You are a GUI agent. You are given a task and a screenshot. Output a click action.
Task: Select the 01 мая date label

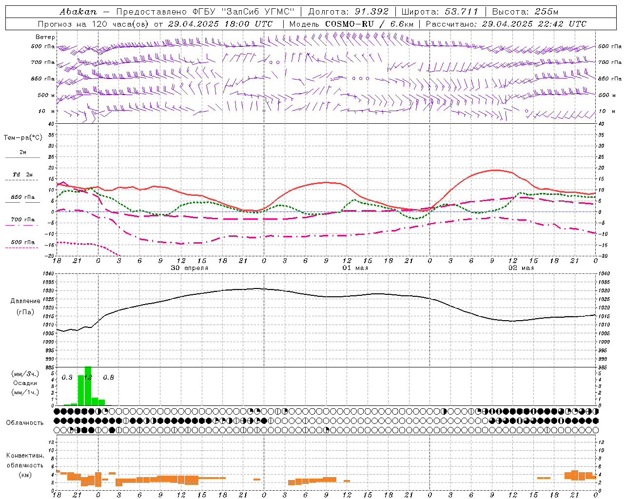tap(355, 268)
